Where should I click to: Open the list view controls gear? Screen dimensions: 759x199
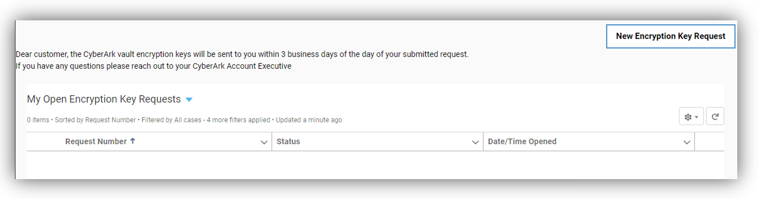(x=691, y=117)
